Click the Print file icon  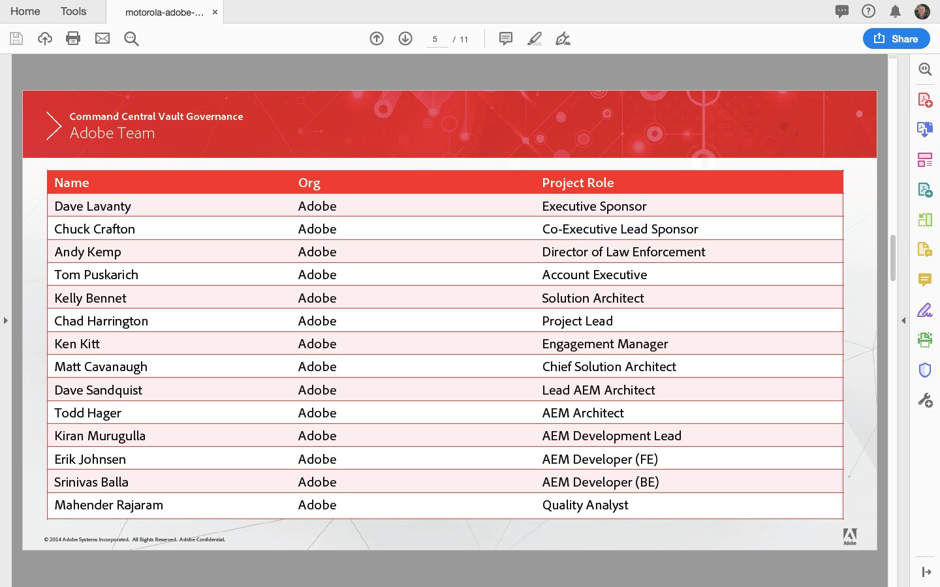(73, 38)
